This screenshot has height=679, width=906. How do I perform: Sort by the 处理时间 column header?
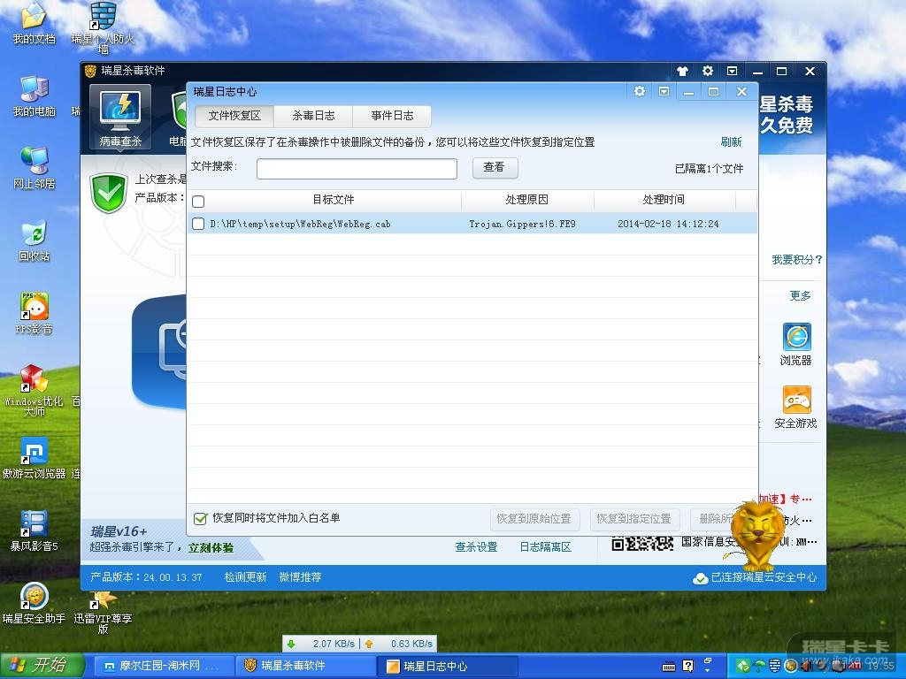point(664,200)
